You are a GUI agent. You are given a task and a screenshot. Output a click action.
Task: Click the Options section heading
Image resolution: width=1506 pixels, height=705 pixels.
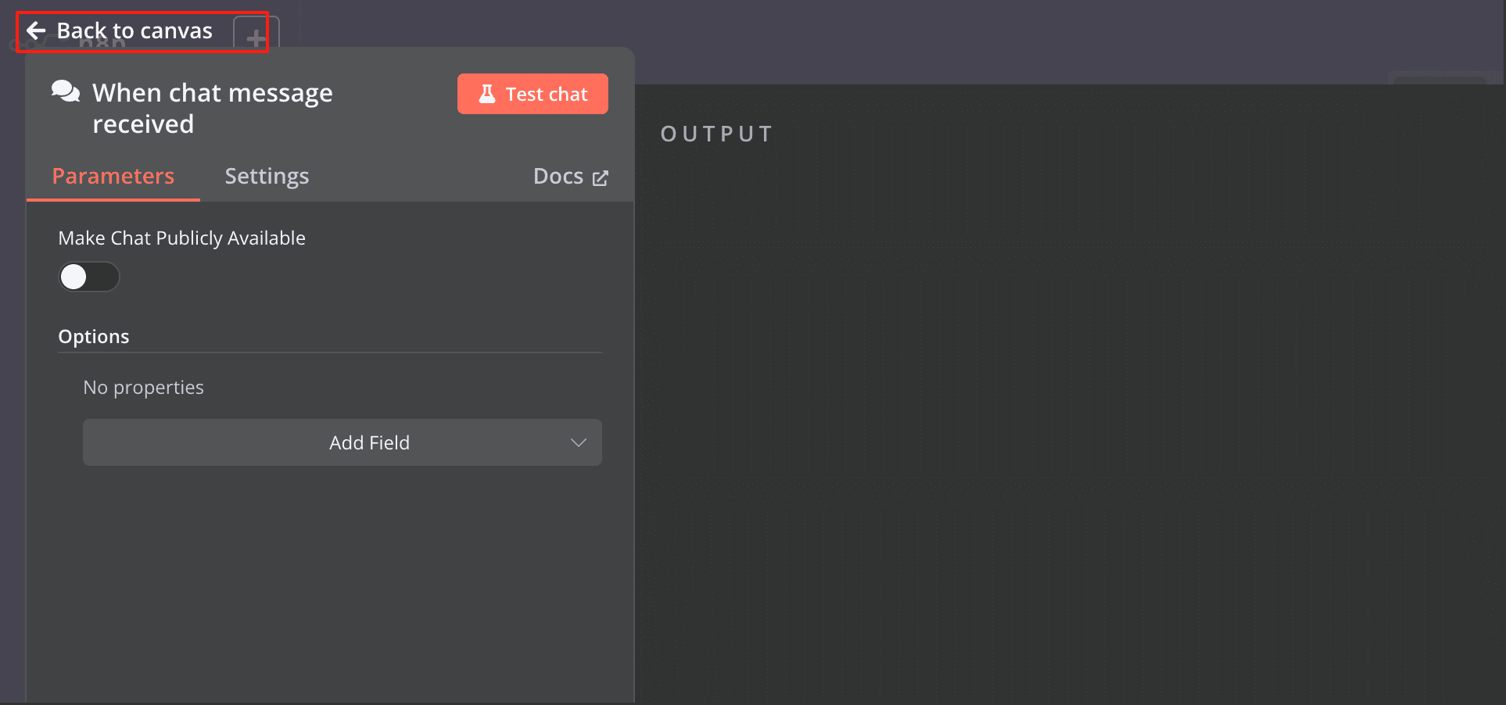(x=94, y=336)
